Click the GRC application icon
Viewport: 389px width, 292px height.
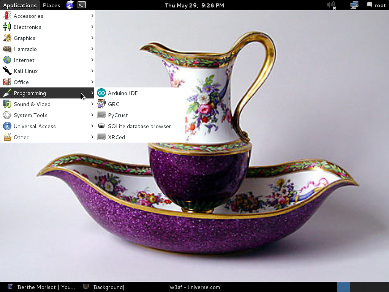pyautogui.click(x=101, y=104)
